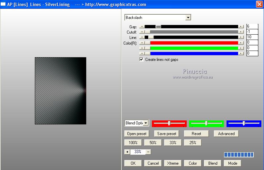
Task: Click the Blend button
Action: pos(213,163)
